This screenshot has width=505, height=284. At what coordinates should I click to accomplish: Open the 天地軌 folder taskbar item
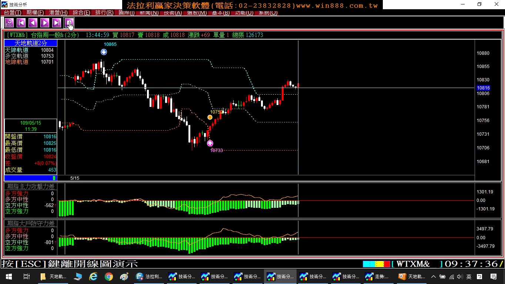54,276
